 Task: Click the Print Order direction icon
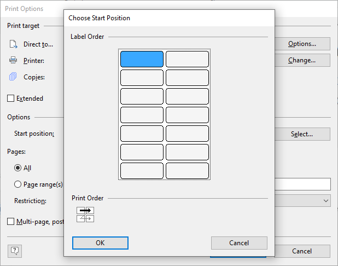[x=85, y=215]
